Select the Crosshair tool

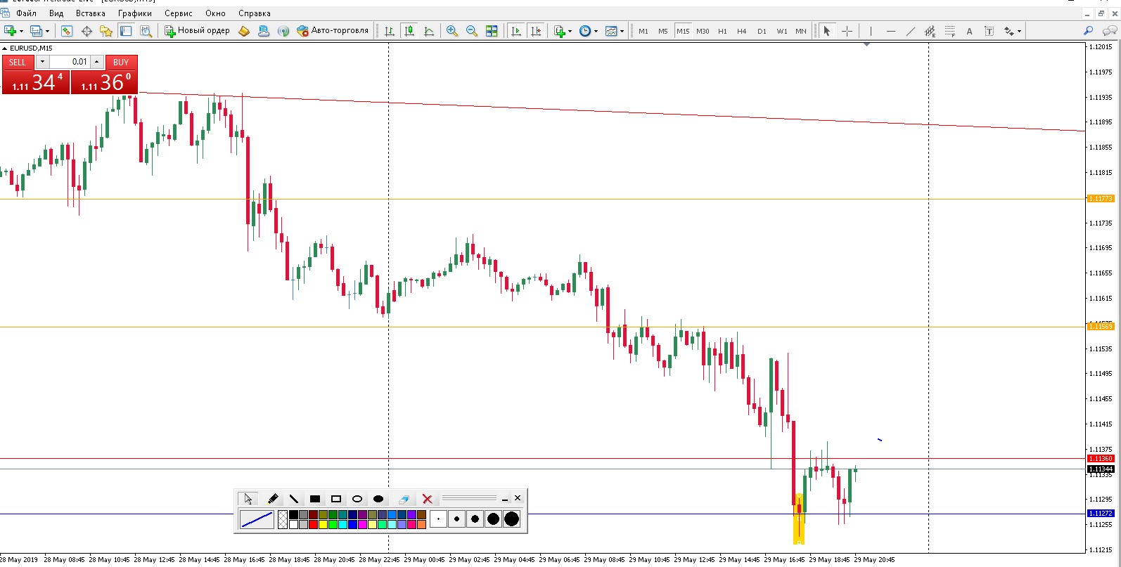(847, 31)
